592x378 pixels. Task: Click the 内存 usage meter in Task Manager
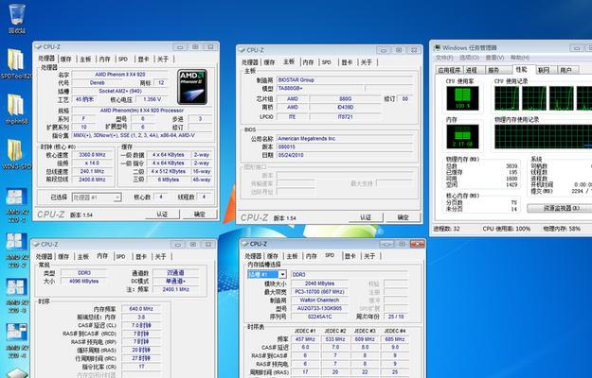click(x=462, y=137)
